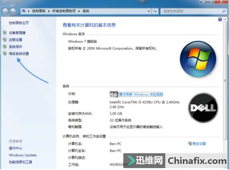Click the Windows Experience Index score badge
229x170 pixels.
click(x=113, y=94)
